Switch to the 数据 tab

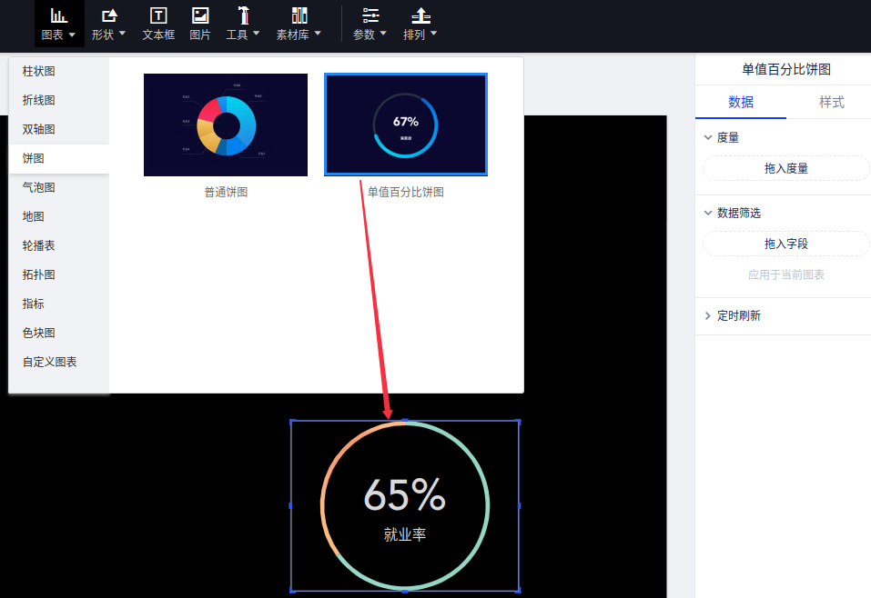pyautogui.click(x=741, y=102)
